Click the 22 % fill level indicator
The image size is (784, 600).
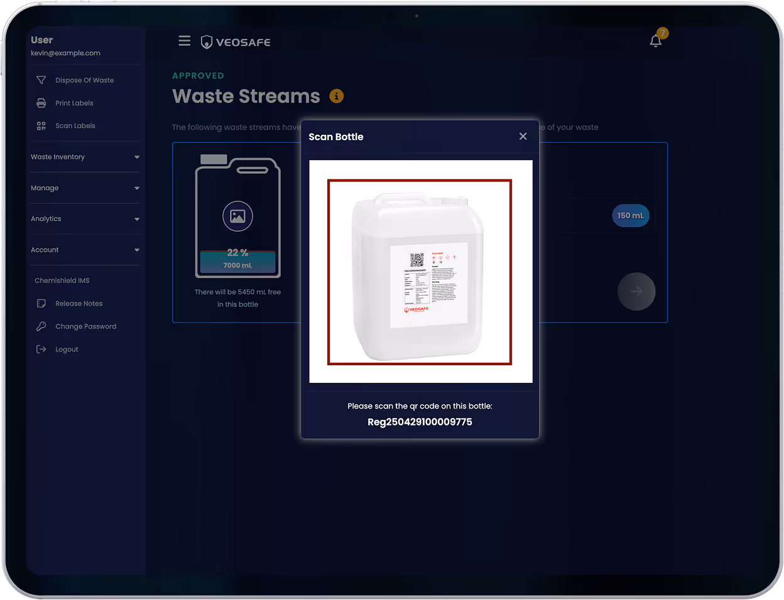click(237, 253)
